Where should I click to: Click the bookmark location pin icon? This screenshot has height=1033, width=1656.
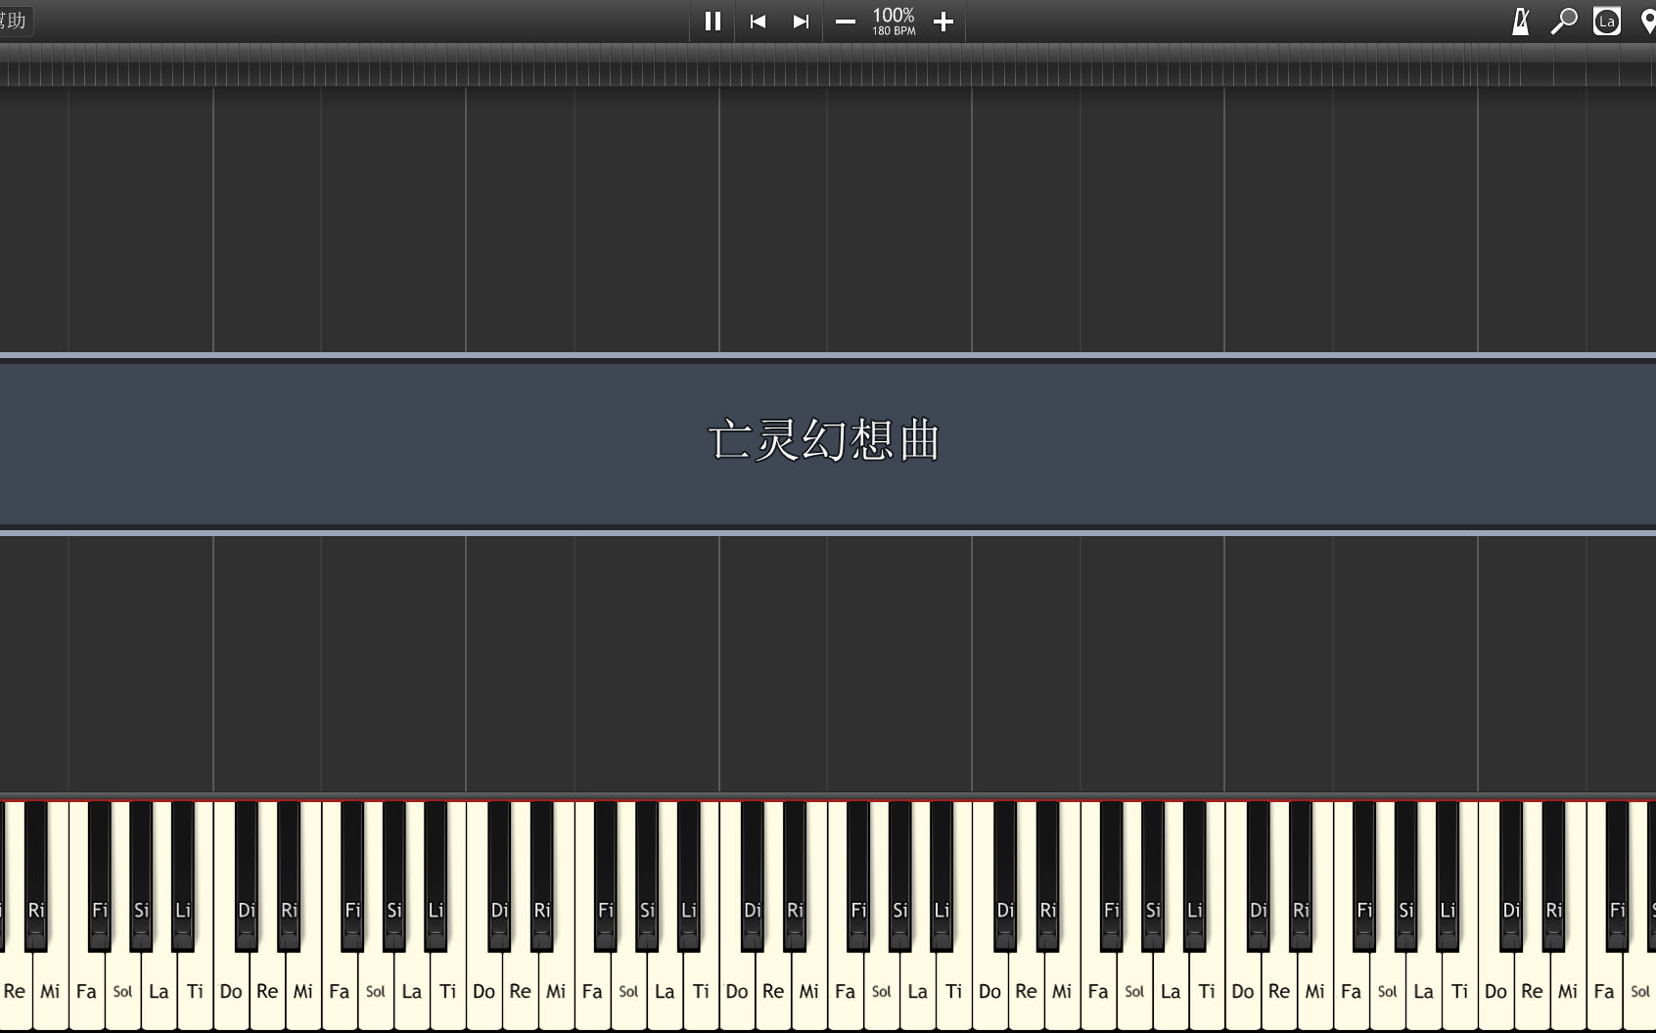(1647, 20)
